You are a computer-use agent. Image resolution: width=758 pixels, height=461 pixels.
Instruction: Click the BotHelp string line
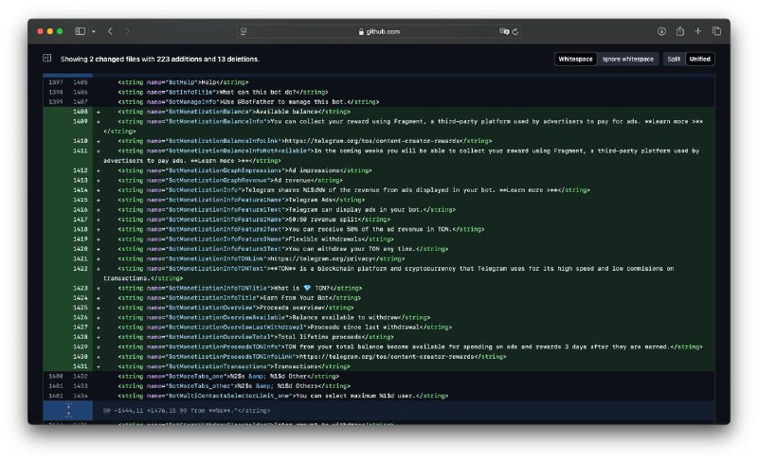[x=183, y=82]
